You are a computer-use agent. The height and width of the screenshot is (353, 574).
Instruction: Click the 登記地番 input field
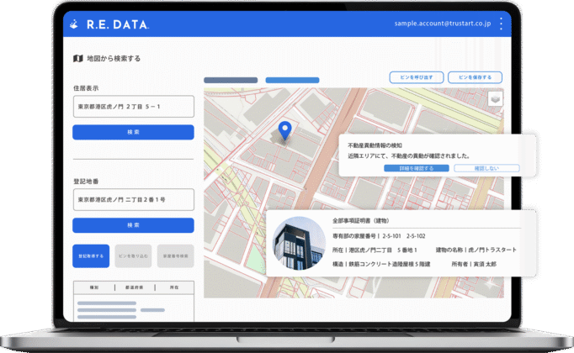[x=133, y=200]
